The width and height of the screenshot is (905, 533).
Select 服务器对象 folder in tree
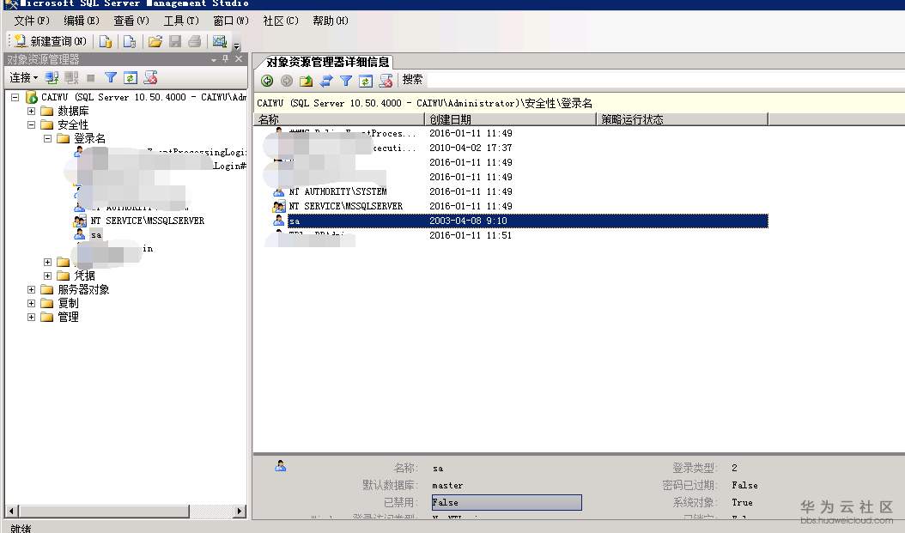83,289
